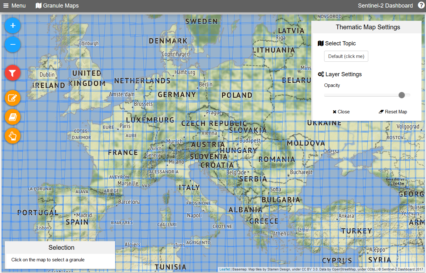Open the Default (click me) topic selector
The height and width of the screenshot is (273, 426).
346,56
